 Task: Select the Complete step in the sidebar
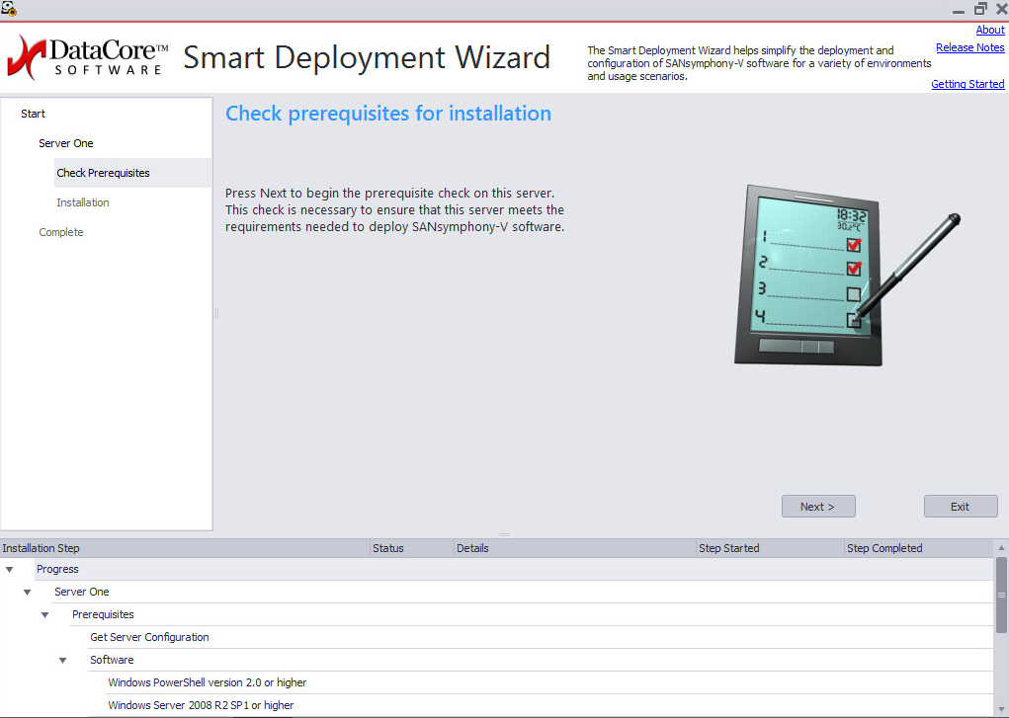click(x=60, y=231)
